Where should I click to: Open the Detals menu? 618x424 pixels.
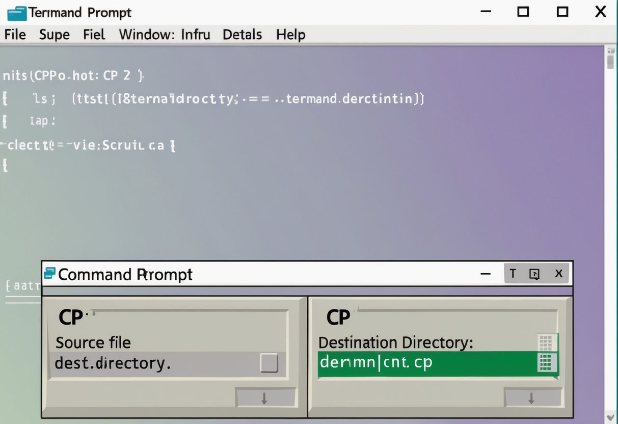coord(242,35)
